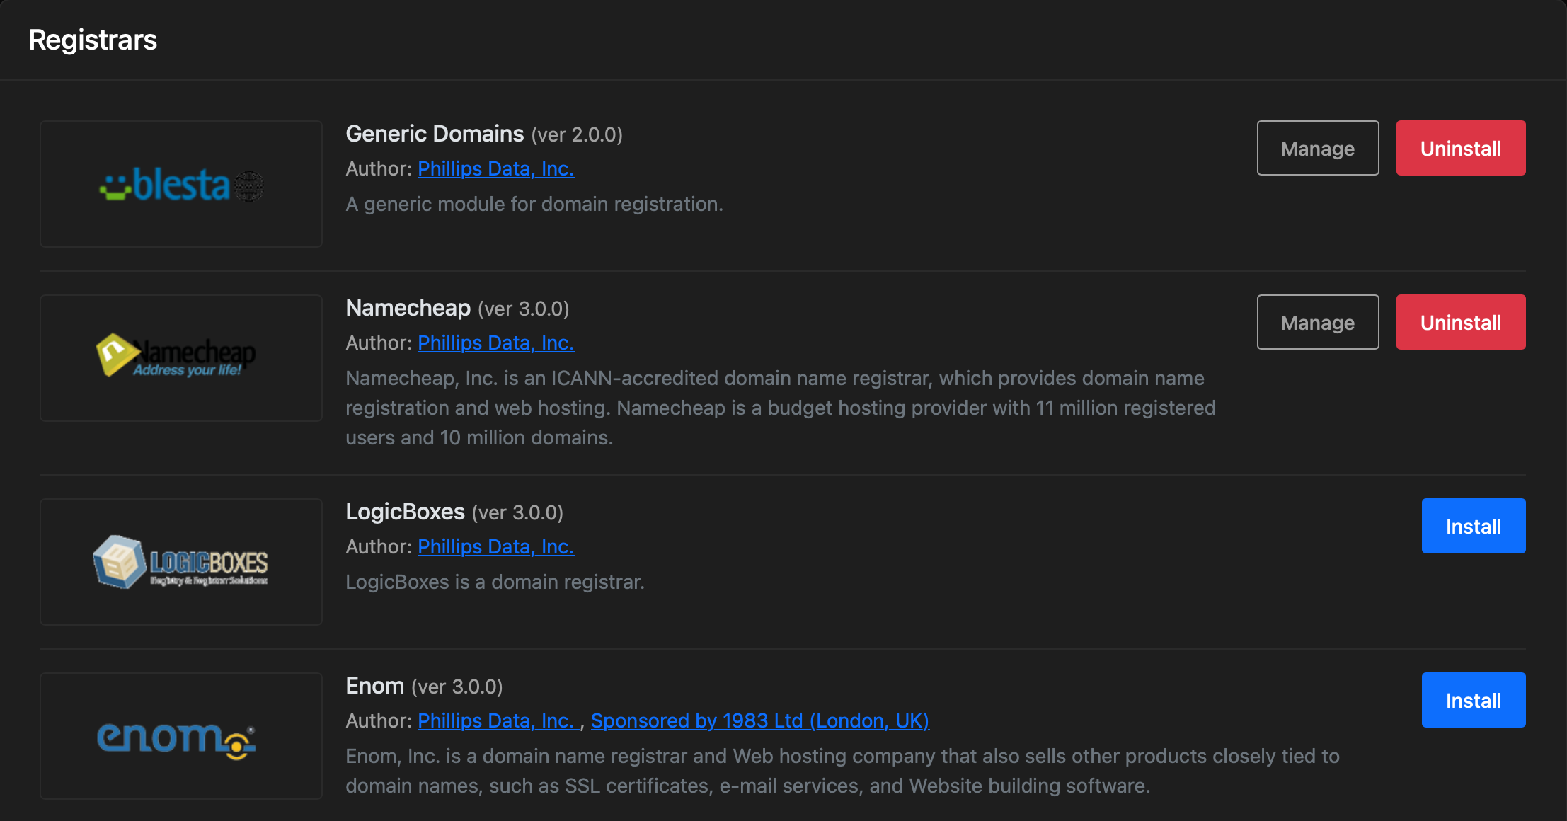Manage the Generic Domains module

click(1318, 148)
